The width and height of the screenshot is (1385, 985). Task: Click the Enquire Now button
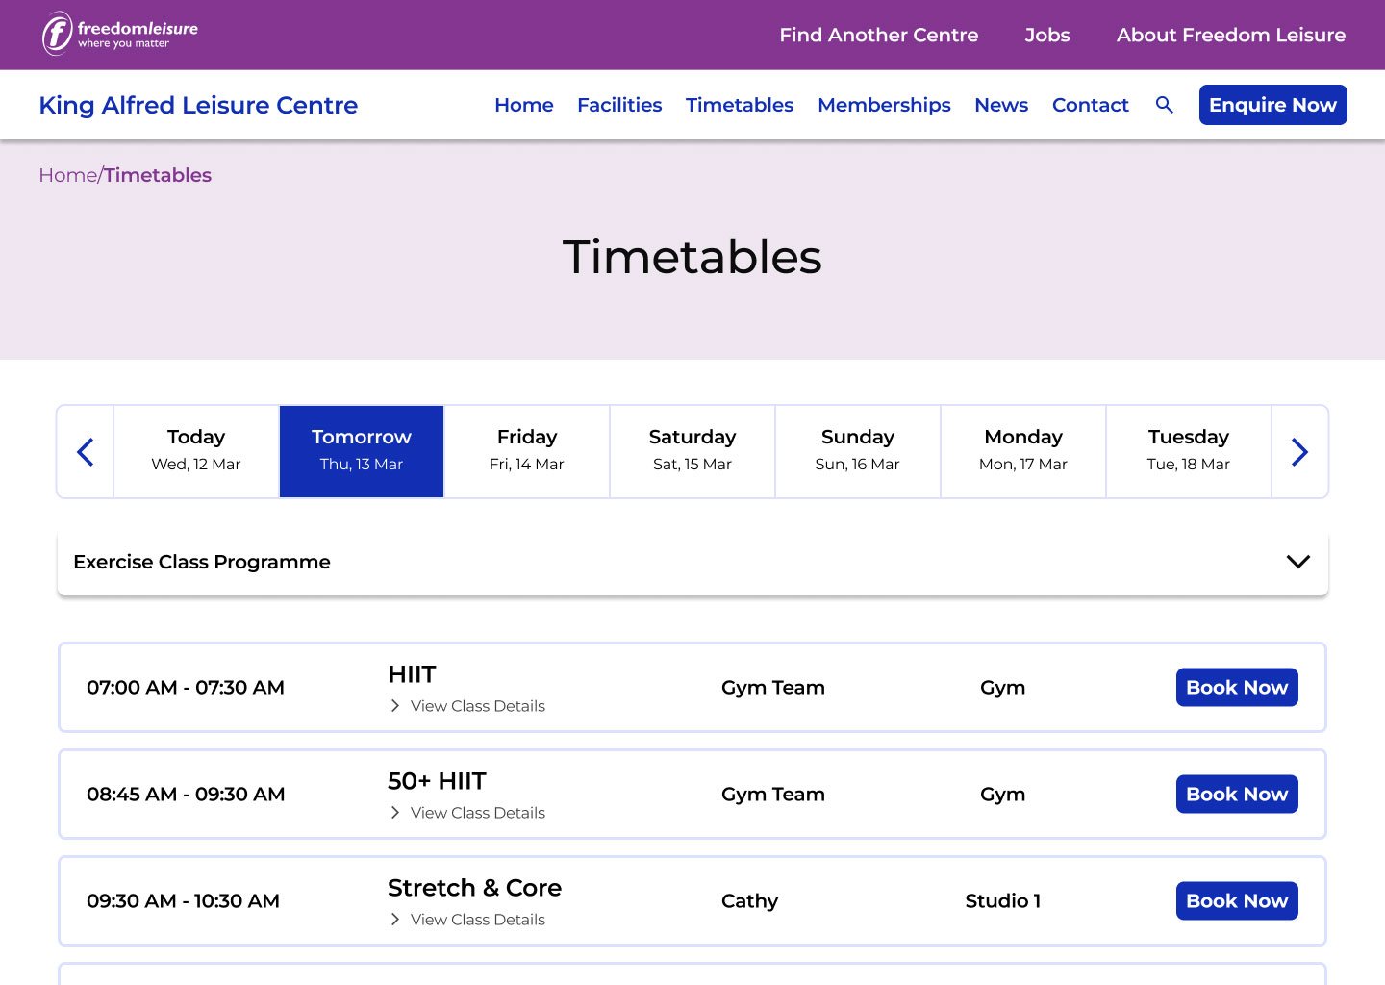[1272, 105]
